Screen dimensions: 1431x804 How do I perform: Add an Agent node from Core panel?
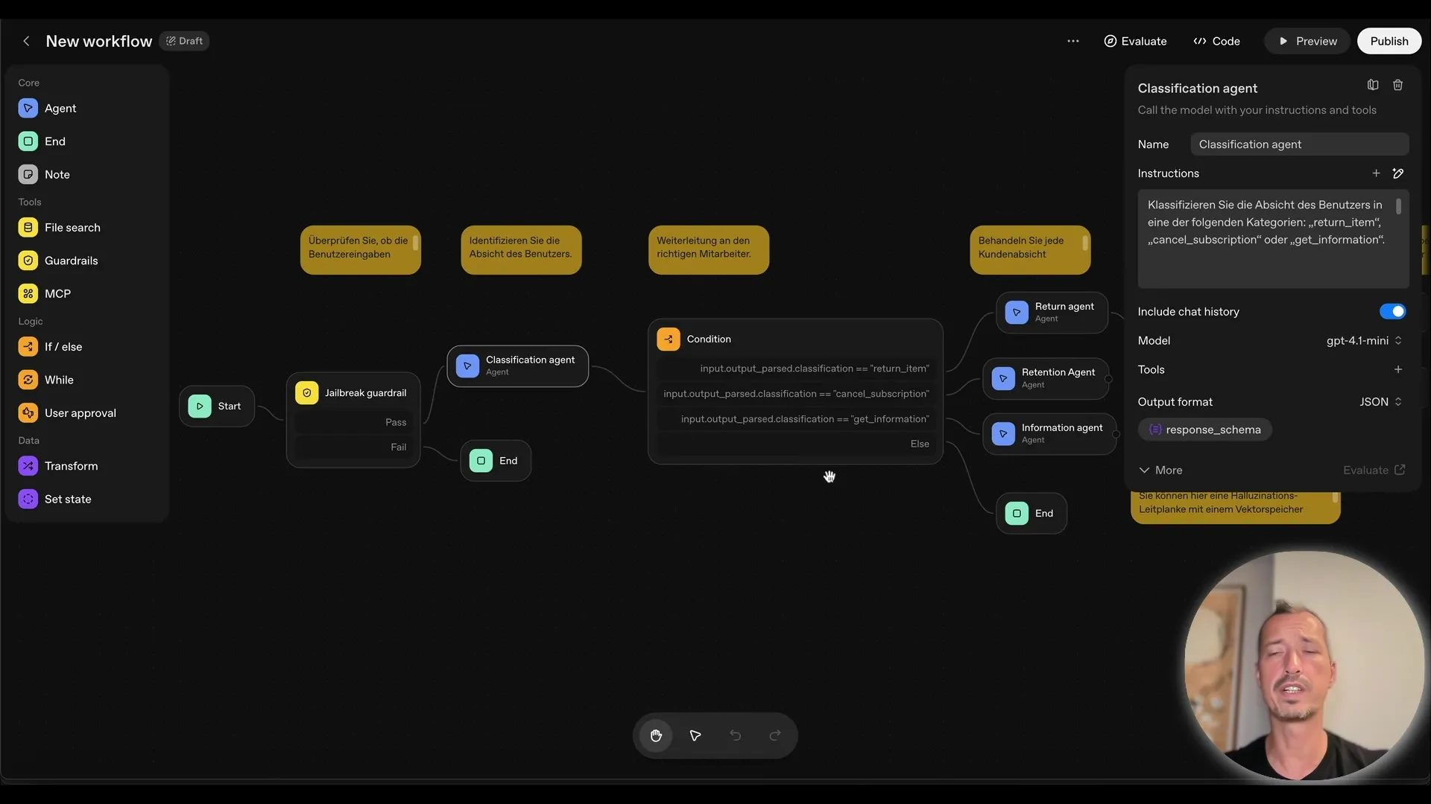[x=61, y=108]
